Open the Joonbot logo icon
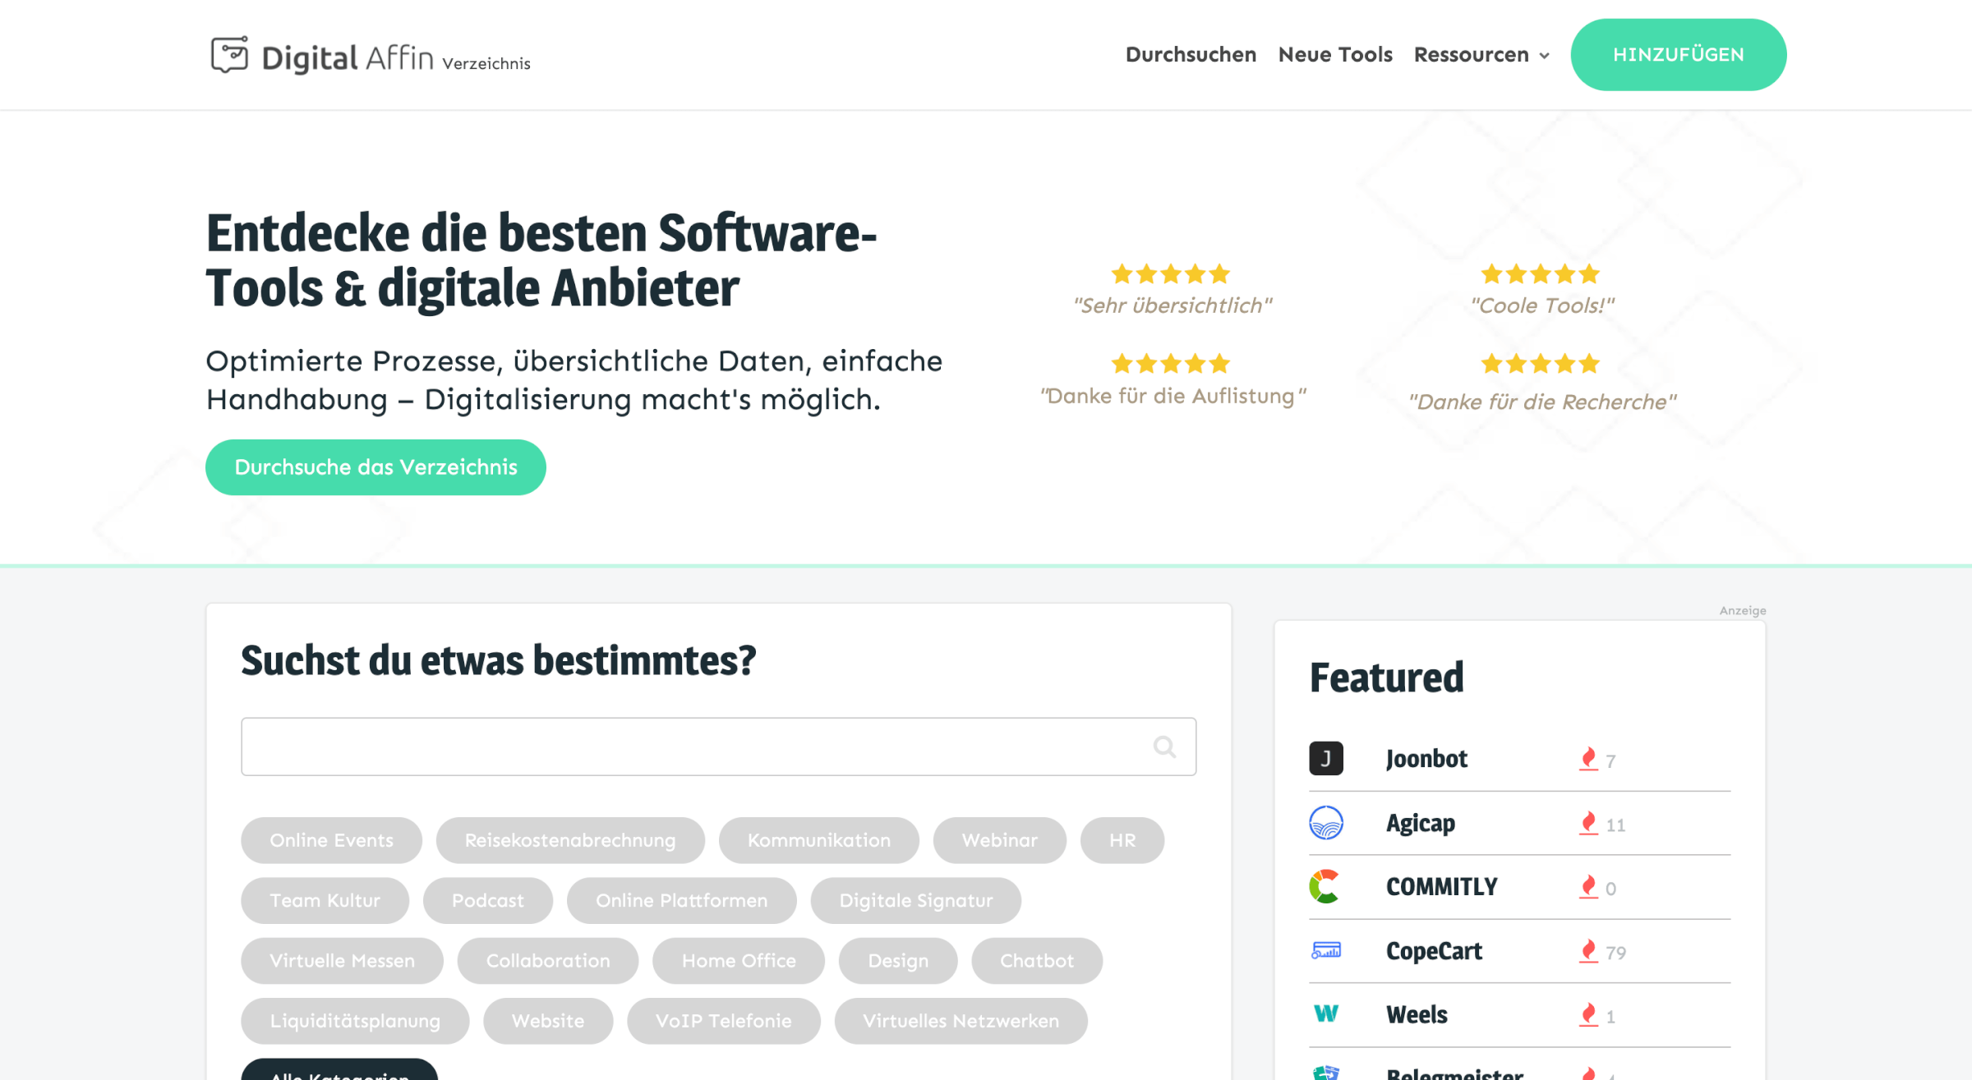 (1325, 758)
